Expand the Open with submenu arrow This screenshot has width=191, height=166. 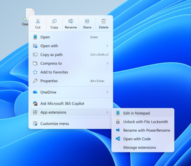(x=107, y=46)
